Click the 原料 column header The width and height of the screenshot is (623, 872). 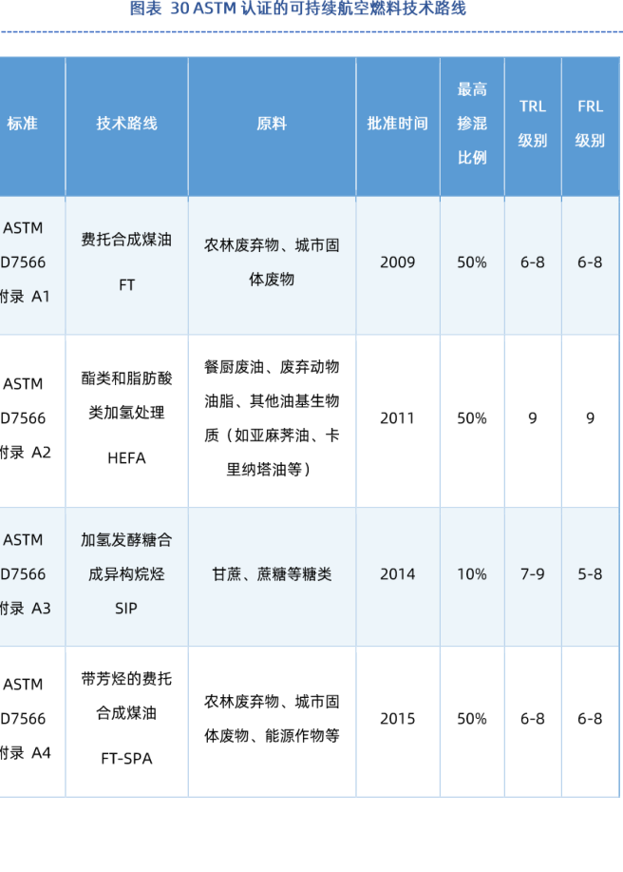(272, 124)
